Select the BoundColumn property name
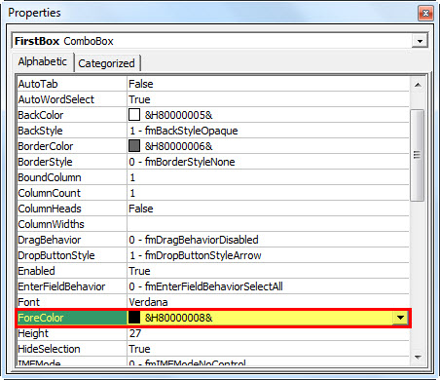 (x=50, y=177)
